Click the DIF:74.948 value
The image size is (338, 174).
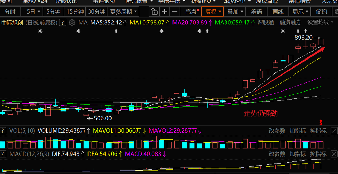point(67,154)
